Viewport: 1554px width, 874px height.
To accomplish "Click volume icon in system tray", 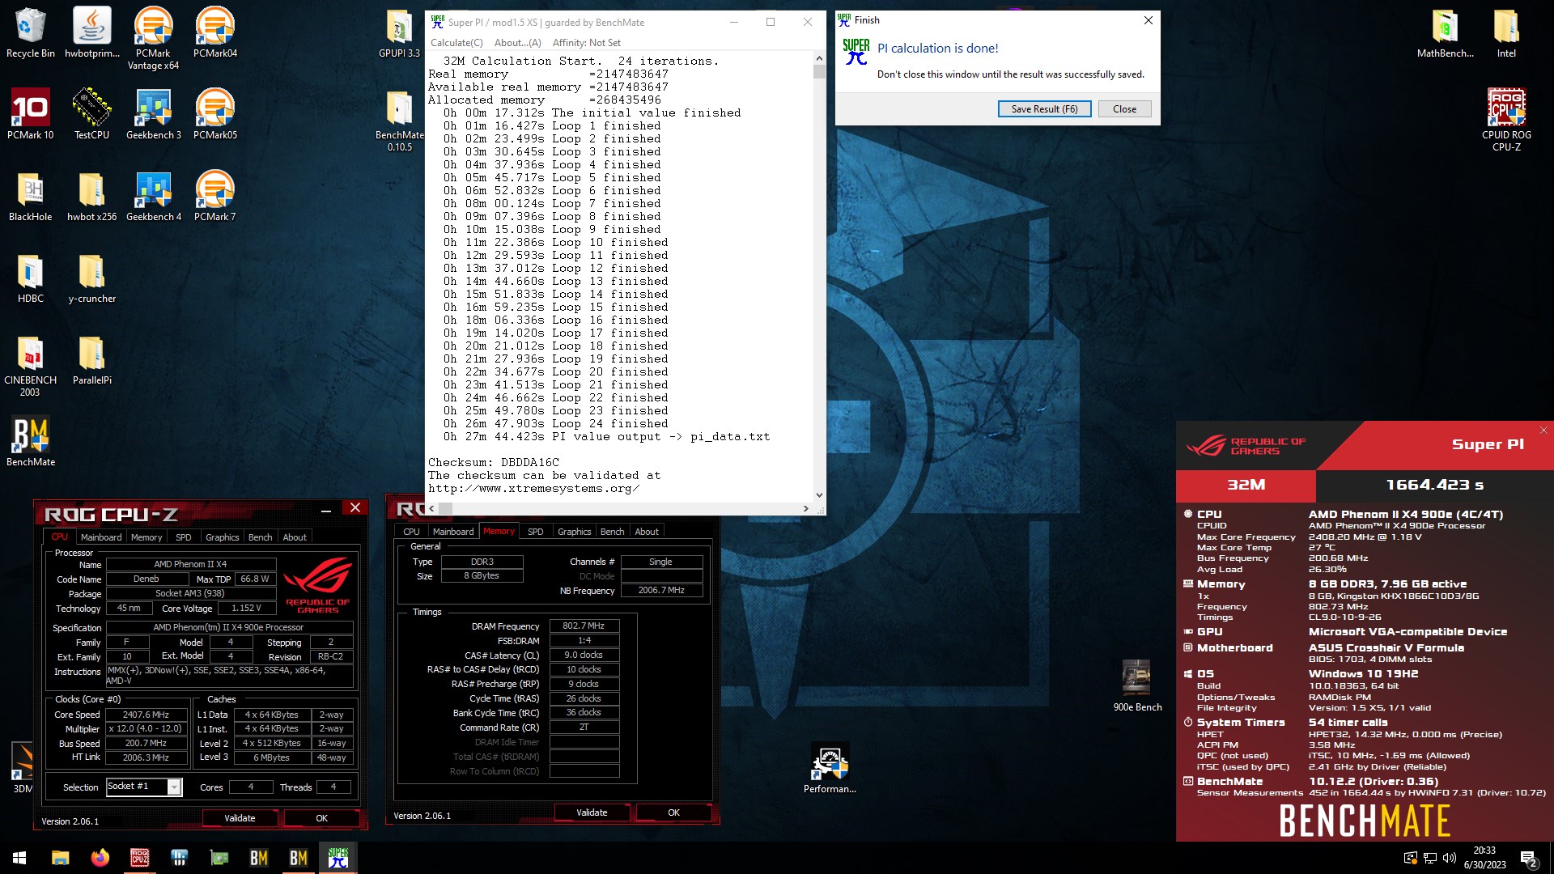I will [1450, 858].
